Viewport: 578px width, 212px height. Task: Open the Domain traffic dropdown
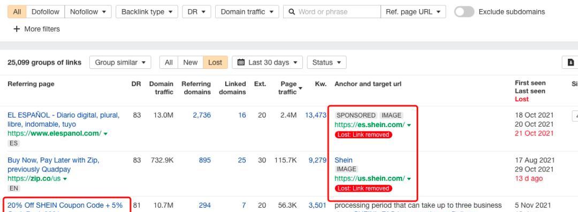[247, 12]
